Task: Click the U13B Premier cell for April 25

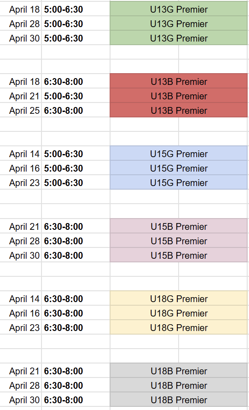Action: coord(179,110)
